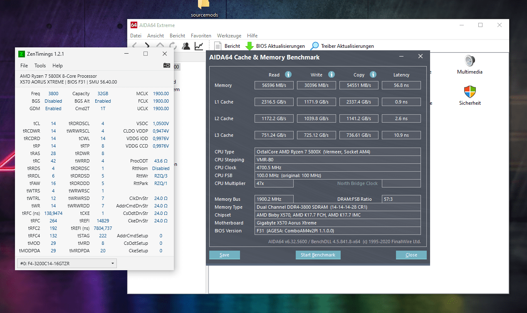The image size is (527, 313).
Task: Click the Cmd2T value 1T
Action: [x=103, y=108]
